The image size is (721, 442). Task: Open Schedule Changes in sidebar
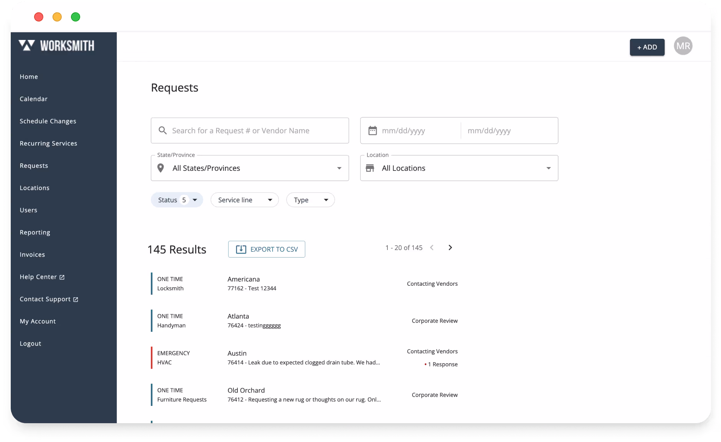48,121
